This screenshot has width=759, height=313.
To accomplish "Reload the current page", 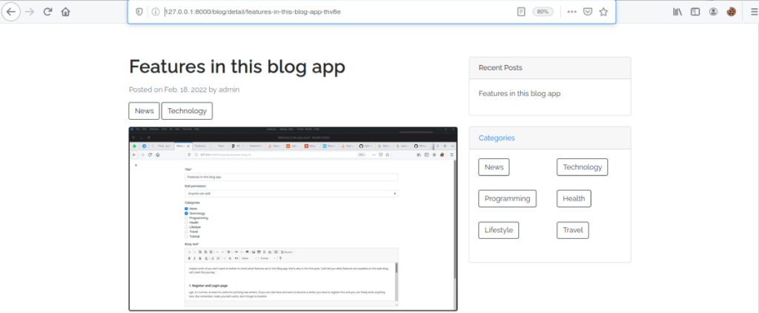I will tap(47, 12).
